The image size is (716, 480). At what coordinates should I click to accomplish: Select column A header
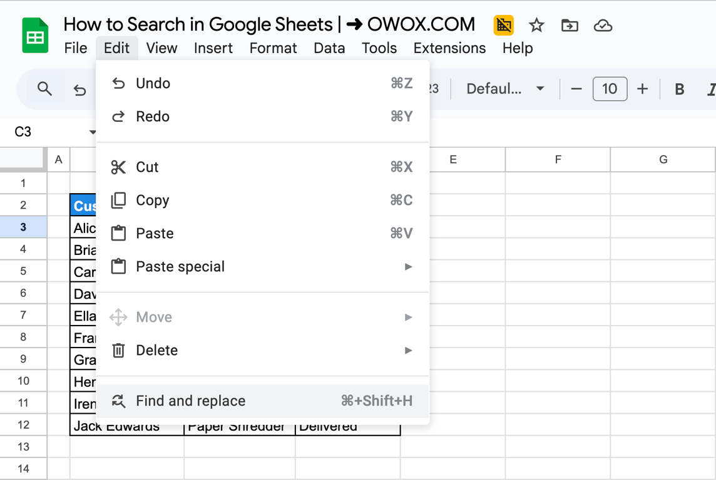(x=58, y=159)
